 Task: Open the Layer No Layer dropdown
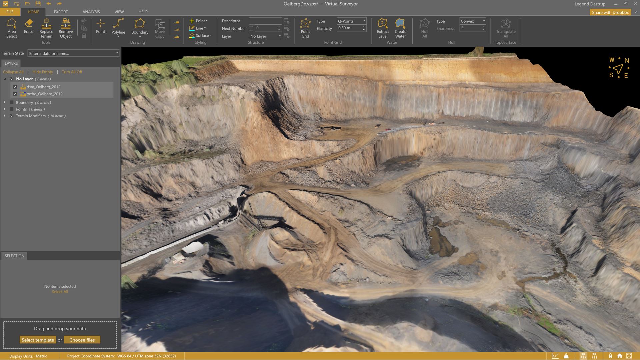265,36
